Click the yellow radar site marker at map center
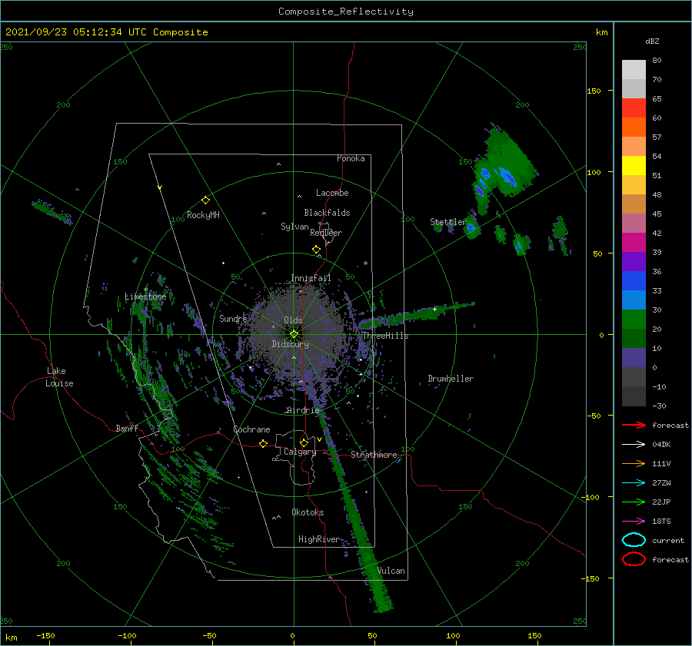The image size is (692, 646). (294, 334)
